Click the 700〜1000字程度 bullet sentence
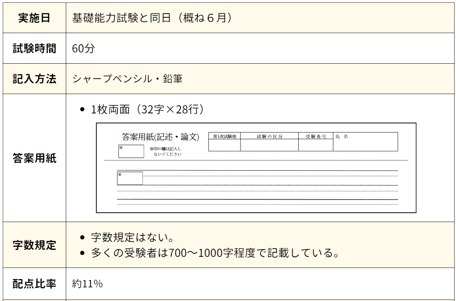The image size is (456, 301). [x=215, y=253]
